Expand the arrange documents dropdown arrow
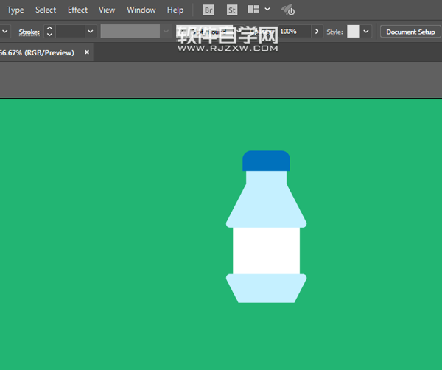The image size is (442, 370). (x=267, y=10)
